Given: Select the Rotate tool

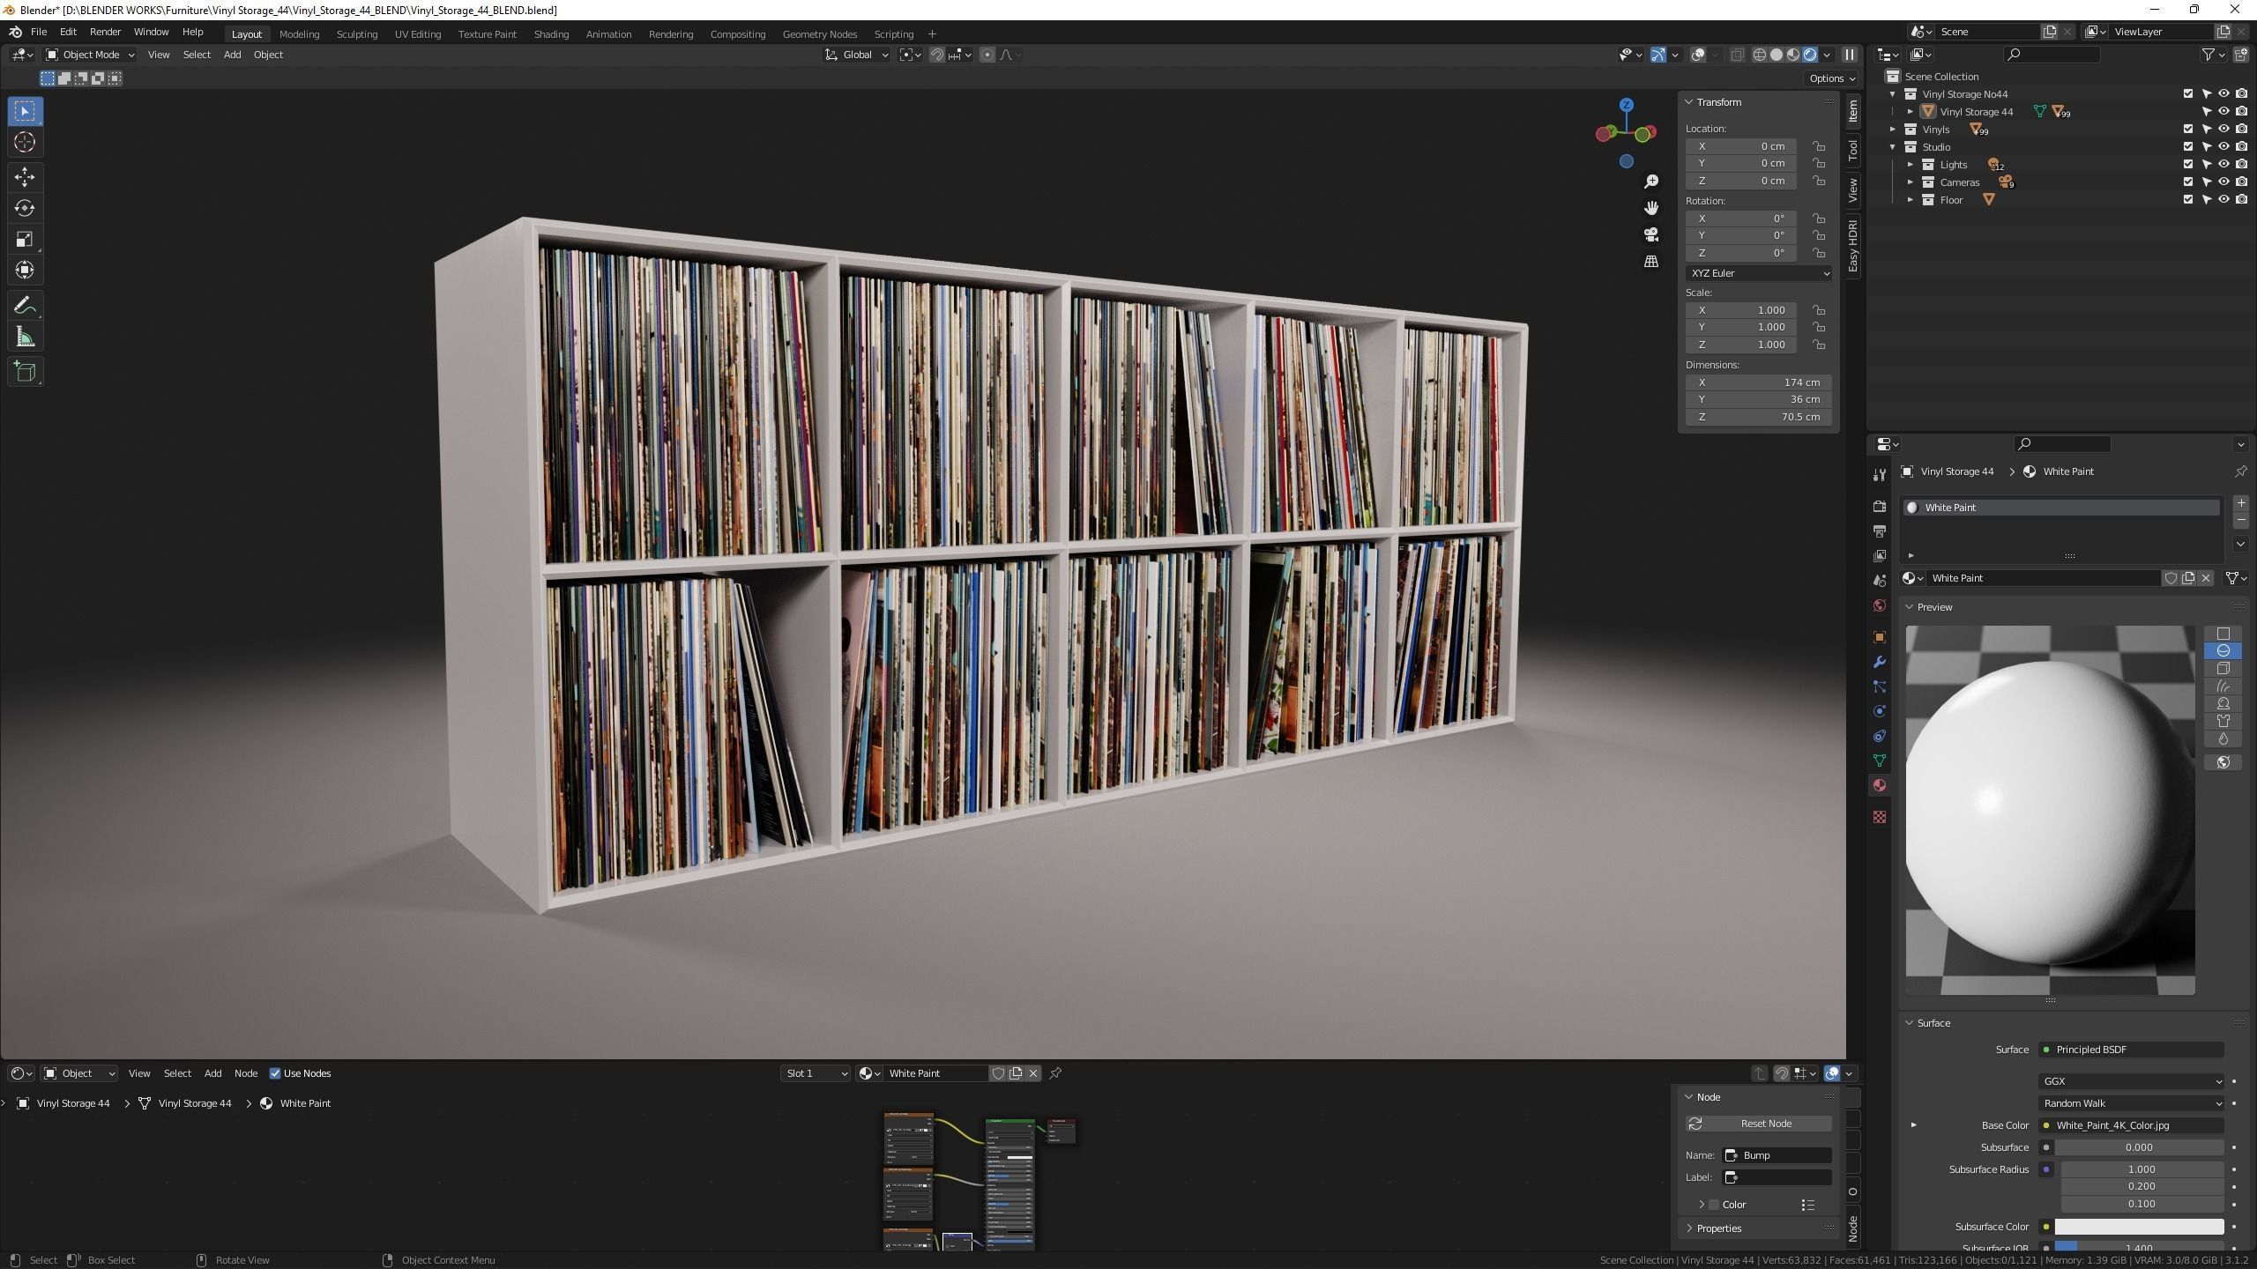Looking at the screenshot, I should 25,208.
